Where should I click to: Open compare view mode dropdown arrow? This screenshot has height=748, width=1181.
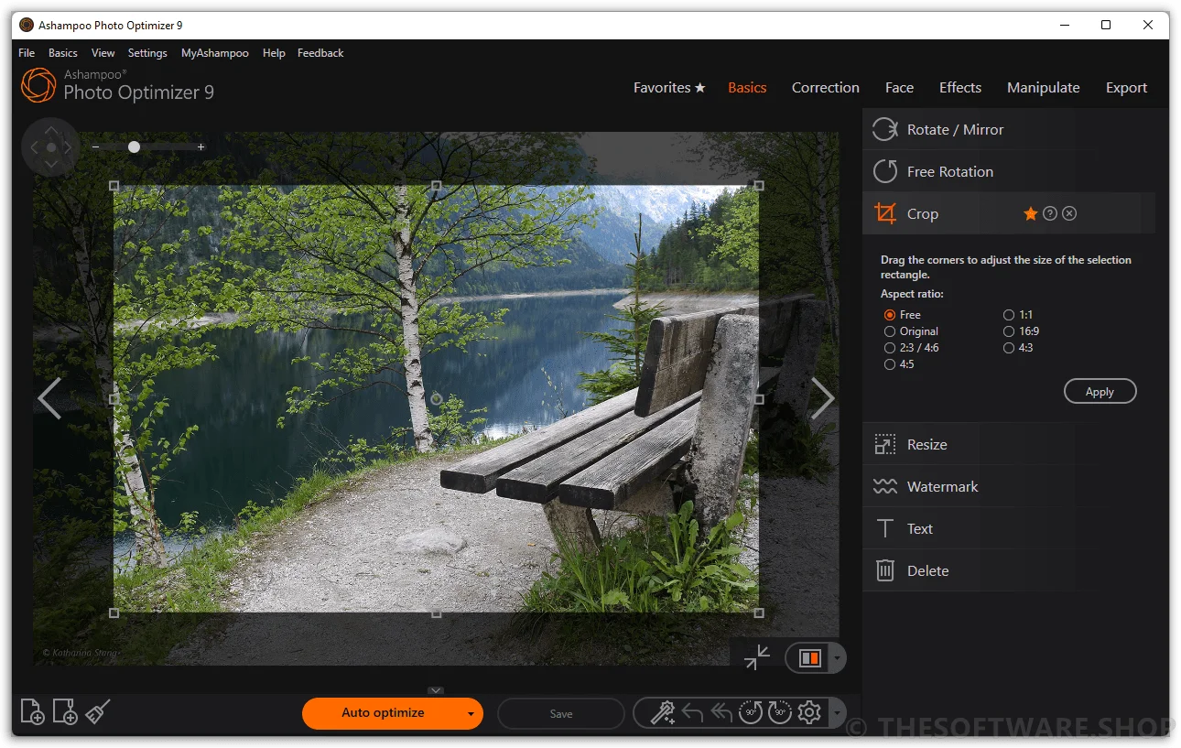[x=836, y=658]
